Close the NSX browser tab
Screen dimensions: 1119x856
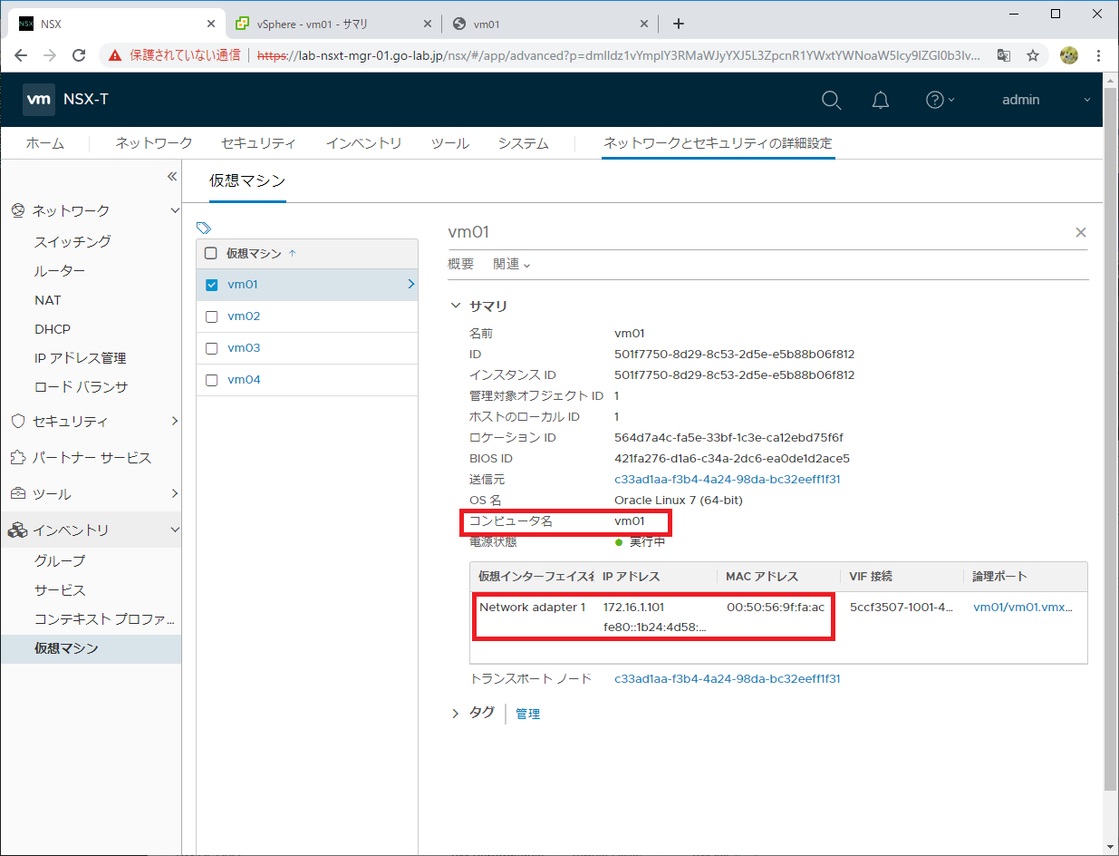click(210, 24)
